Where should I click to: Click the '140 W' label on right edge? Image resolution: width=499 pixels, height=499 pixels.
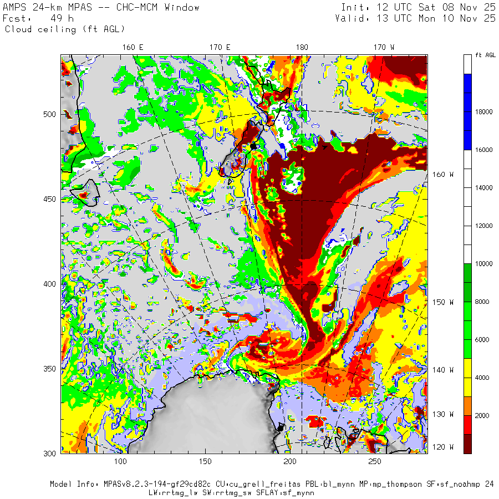coord(442,370)
